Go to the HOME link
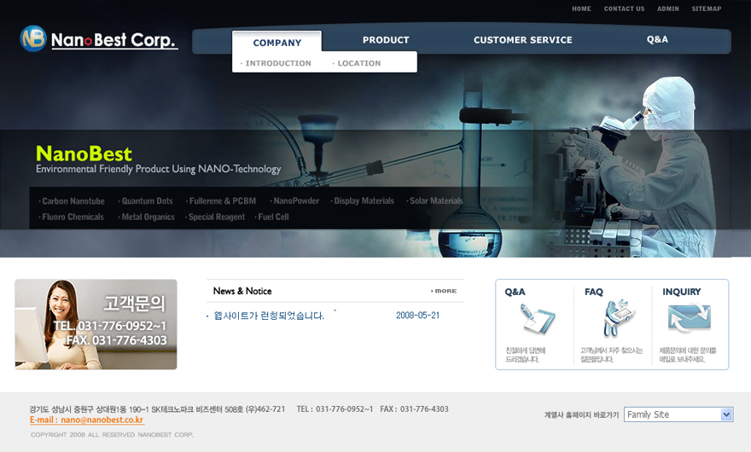751x452 pixels. [x=581, y=9]
